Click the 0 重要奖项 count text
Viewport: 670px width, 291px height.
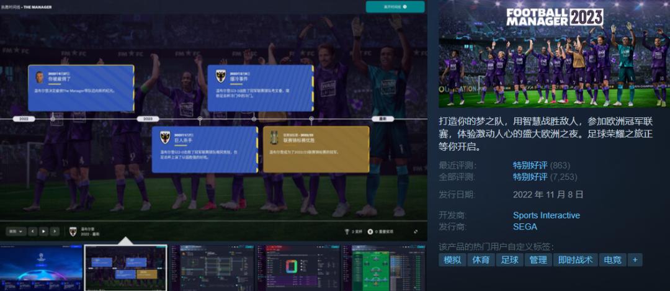(385, 231)
